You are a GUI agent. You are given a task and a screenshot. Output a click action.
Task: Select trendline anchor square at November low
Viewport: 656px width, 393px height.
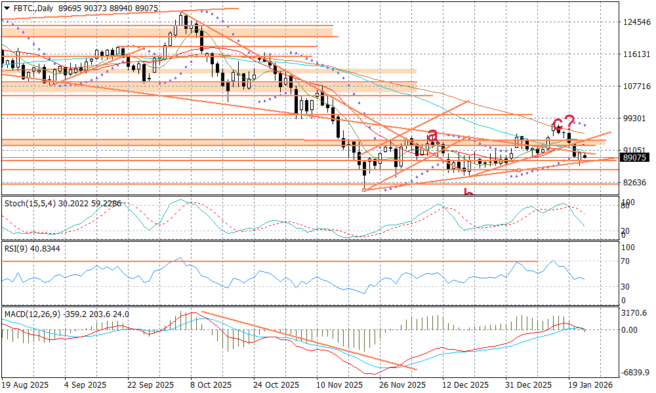click(x=364, y=190)
